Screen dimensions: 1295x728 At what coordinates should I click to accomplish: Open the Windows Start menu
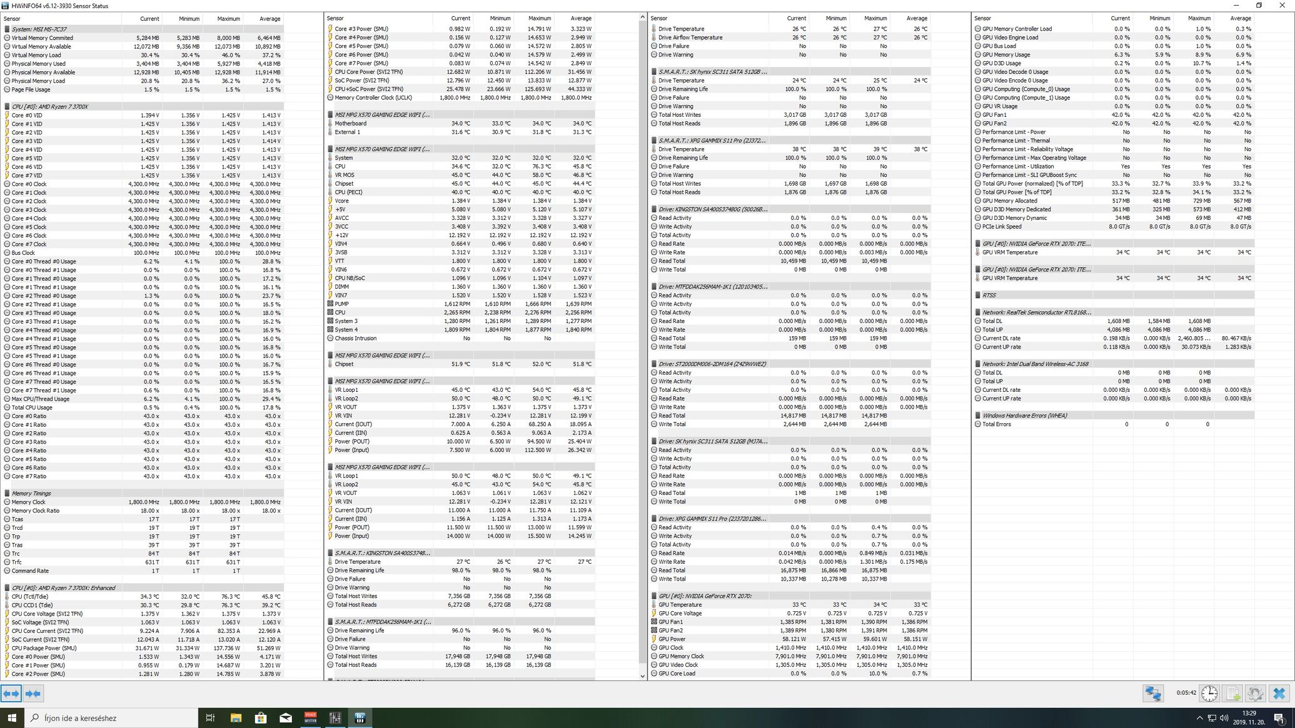(x=12, y=718)
